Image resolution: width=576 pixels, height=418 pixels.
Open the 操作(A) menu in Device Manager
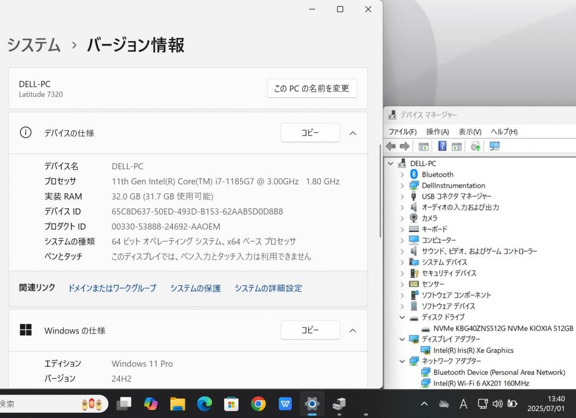click(438, 131)
